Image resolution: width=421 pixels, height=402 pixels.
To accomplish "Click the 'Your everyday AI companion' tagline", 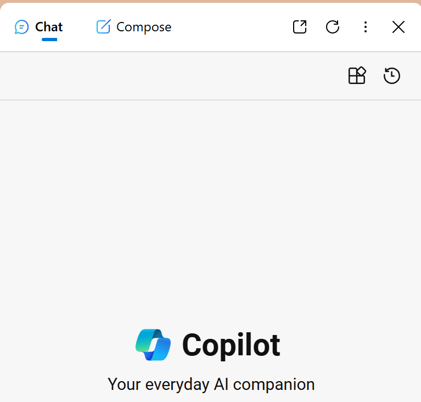I will pyautogui.click(x=211, y=384).
